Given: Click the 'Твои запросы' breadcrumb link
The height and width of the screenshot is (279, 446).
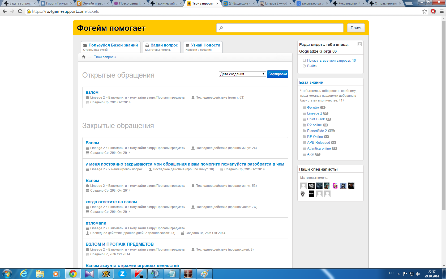Looking at the screenshot, I should click(x=105, y=57).
